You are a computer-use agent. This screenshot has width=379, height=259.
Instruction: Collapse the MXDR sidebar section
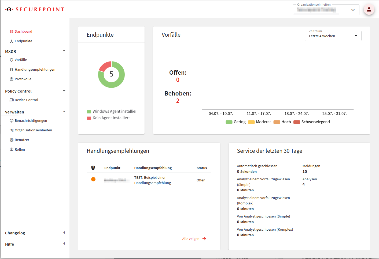tap(64, 51)
